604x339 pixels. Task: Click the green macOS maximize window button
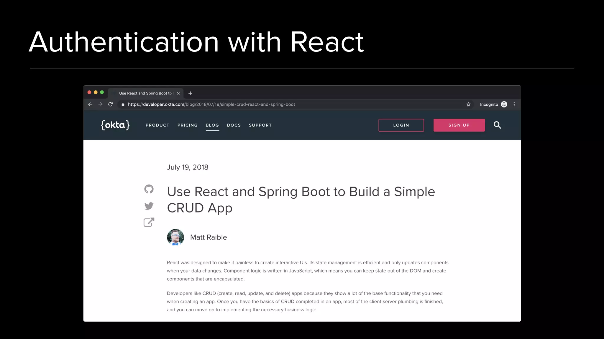[x=102, y=92]
